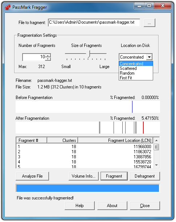Click the fragment list scroll up arrow
This screenshot has width=176, height=222.
click(156, 140)
